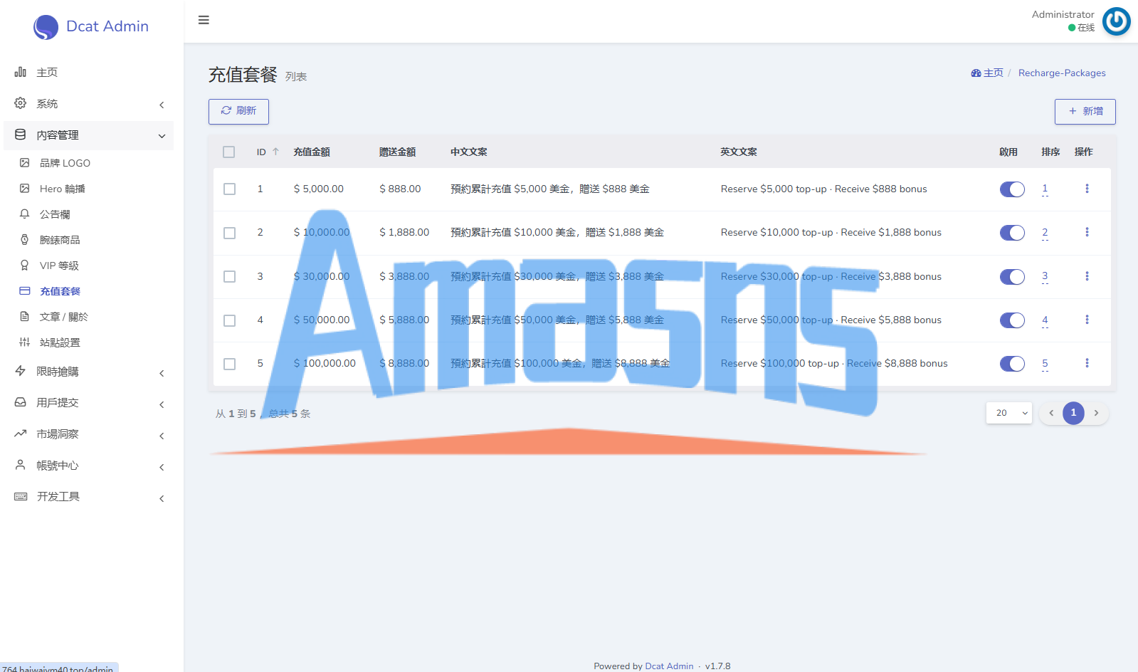The image size is (1138, 672).
Task: Go to previous page arrow
Action: pyautogui.click(x=1051, y=413)
